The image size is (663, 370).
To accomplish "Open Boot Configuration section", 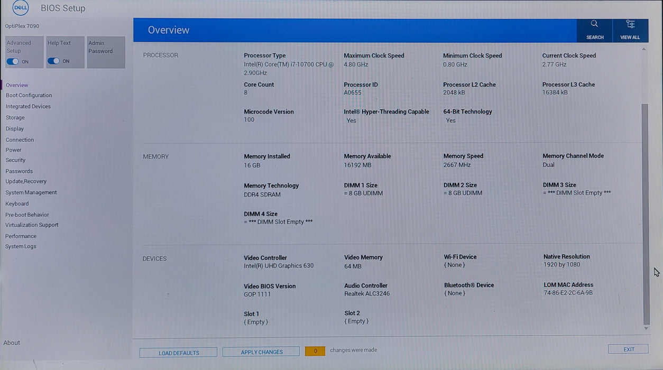I will click(29, 96).
